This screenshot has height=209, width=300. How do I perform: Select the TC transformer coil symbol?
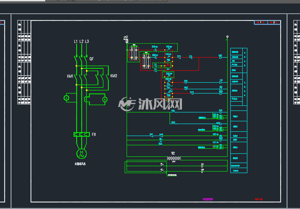(x=173, y=158)
